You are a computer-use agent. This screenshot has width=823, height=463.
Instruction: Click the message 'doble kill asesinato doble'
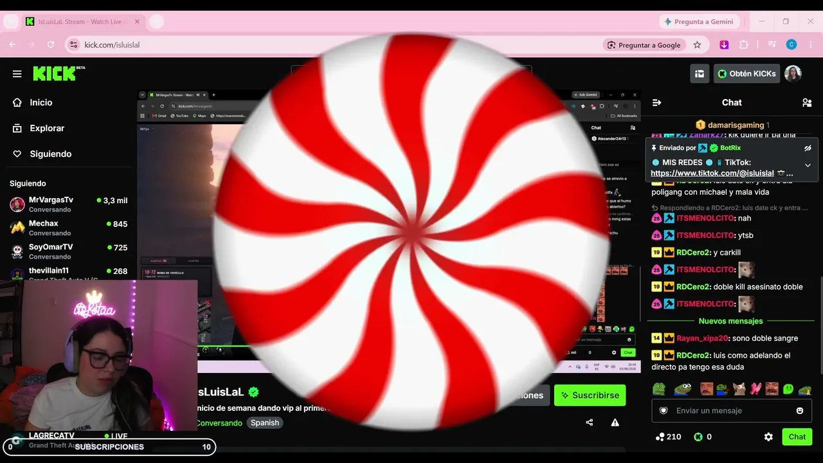pyautogui.click(x=758, y=287)
